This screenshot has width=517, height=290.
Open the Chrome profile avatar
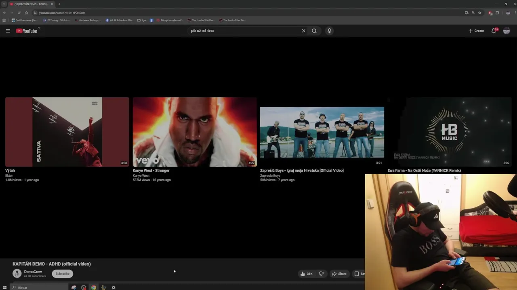508,13
